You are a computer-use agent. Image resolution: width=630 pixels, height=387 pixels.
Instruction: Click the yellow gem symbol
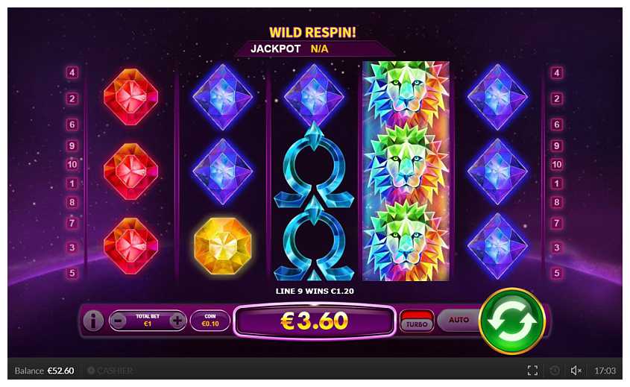(x=223, y=246)
